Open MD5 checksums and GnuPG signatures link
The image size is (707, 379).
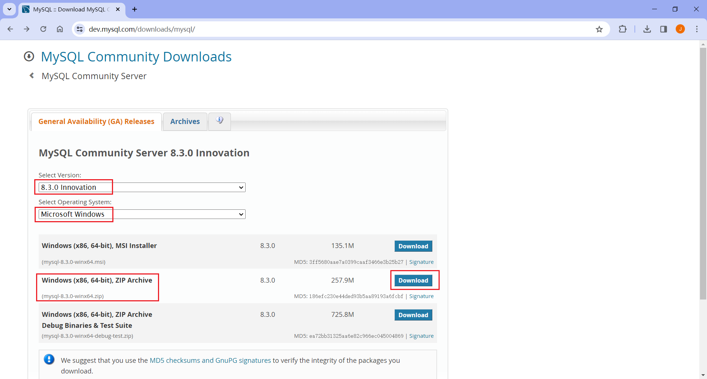coord(210,360)
